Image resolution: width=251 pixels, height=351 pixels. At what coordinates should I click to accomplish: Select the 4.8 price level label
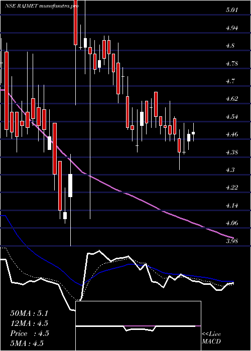coord(230,46)
